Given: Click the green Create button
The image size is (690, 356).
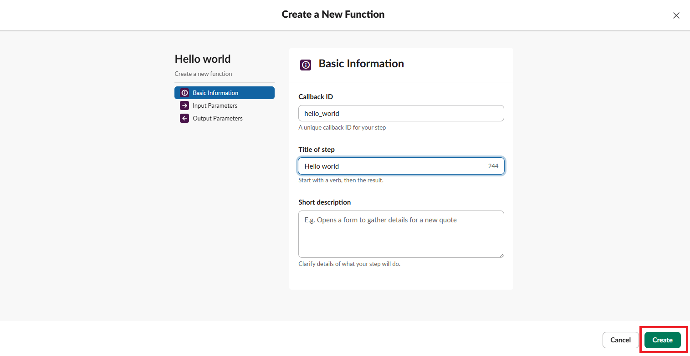Looking at the screenshot, I should pyautogui.click(x=662, y=340).
